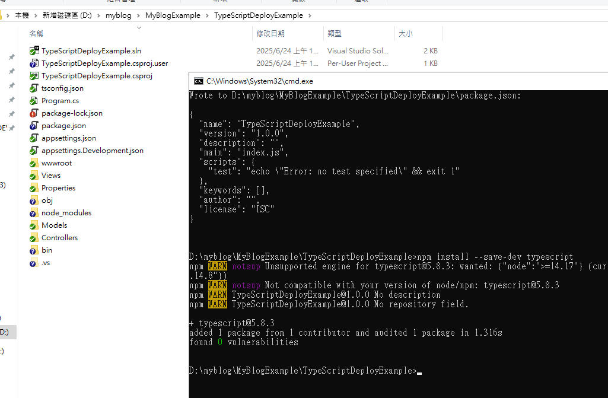Select wwwroot folder icon
This screenshot has width=608, height=398.
point(34,163)
